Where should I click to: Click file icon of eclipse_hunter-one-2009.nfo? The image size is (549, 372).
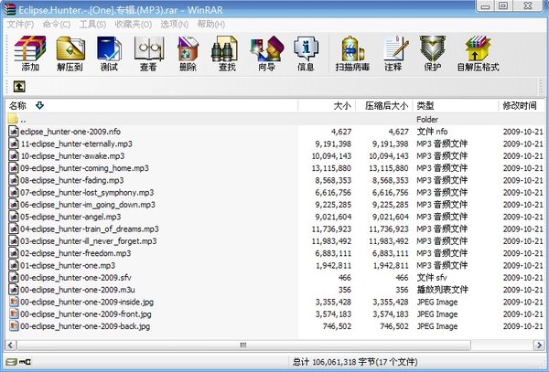coord(14,132)
